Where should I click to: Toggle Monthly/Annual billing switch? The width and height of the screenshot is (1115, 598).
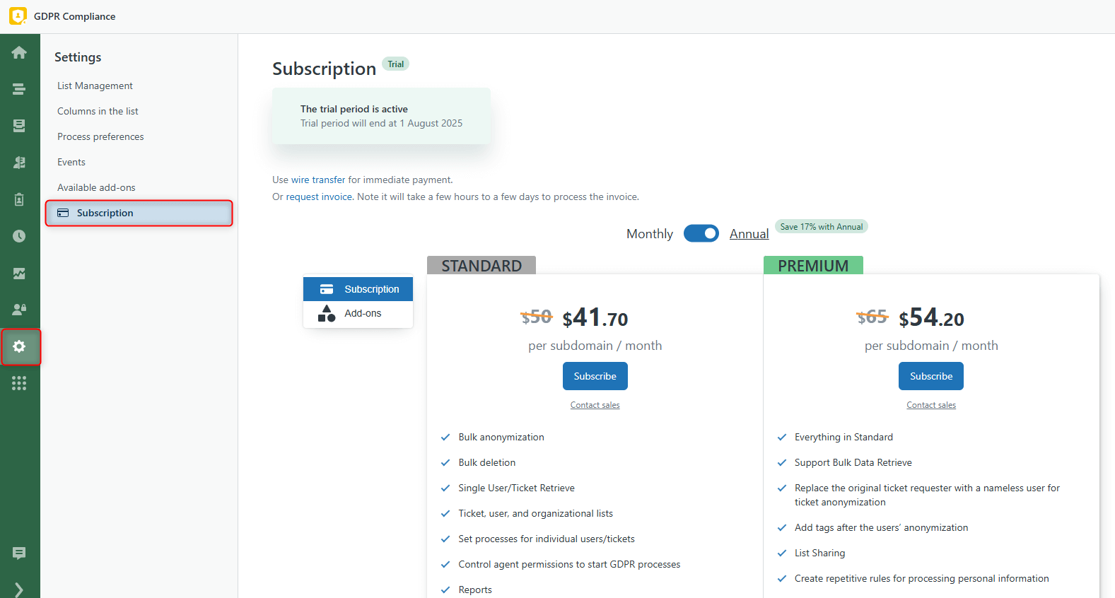pyautogui.click(x=701, y=233)
